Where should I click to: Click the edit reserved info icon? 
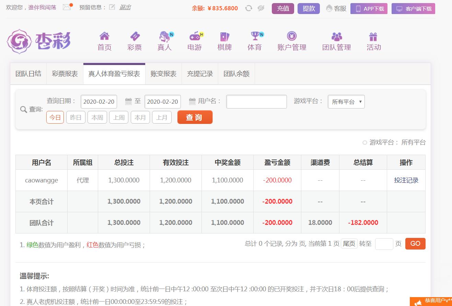click(x=112, y=7)
